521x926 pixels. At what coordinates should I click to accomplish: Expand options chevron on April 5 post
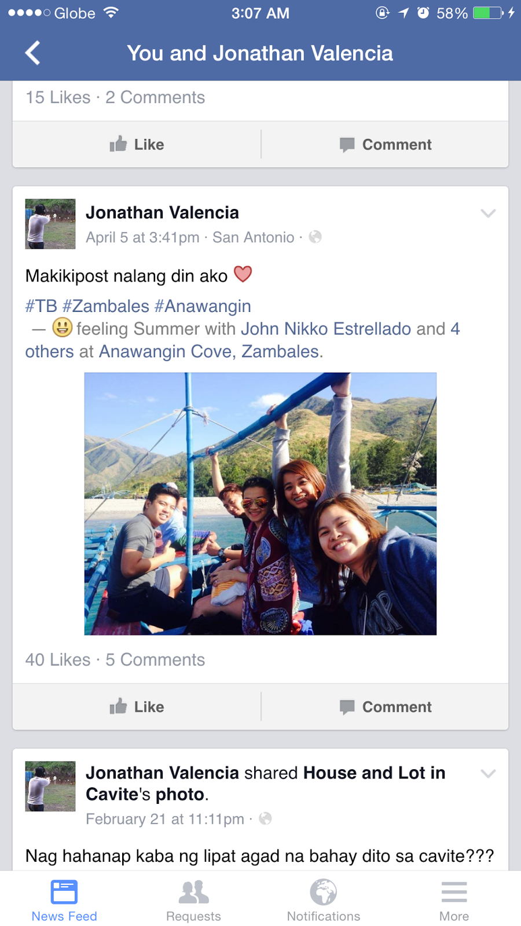coord(488,214)
